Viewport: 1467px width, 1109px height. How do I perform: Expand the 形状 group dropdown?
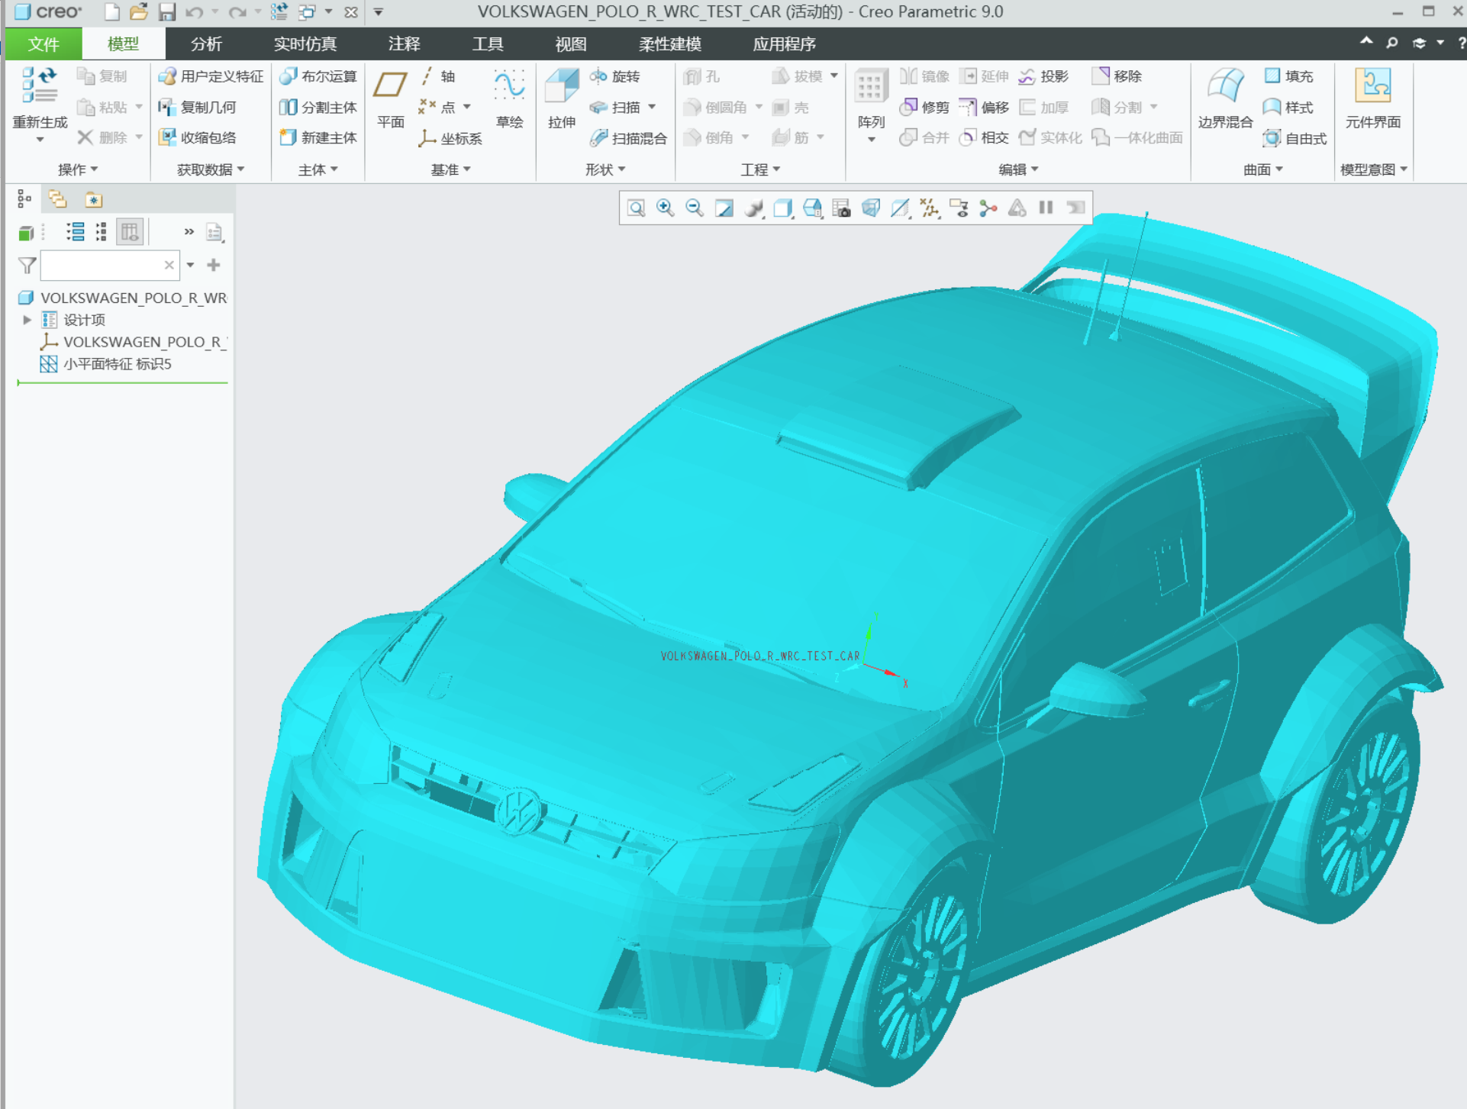(x=605, y=169)
